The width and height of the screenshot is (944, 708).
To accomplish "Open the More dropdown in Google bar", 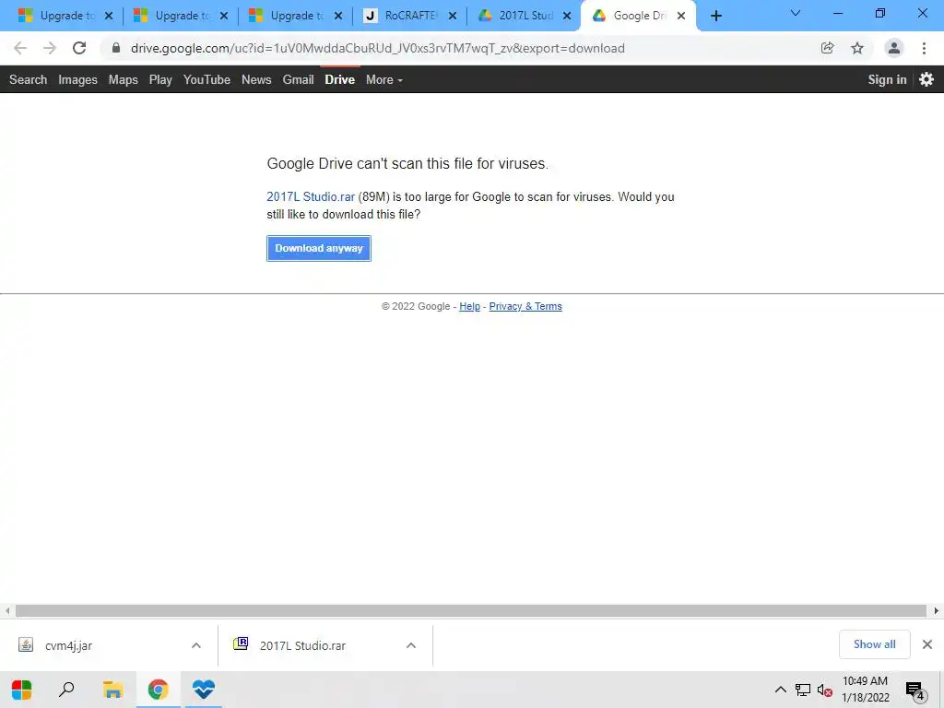I will tap(384, 79).
